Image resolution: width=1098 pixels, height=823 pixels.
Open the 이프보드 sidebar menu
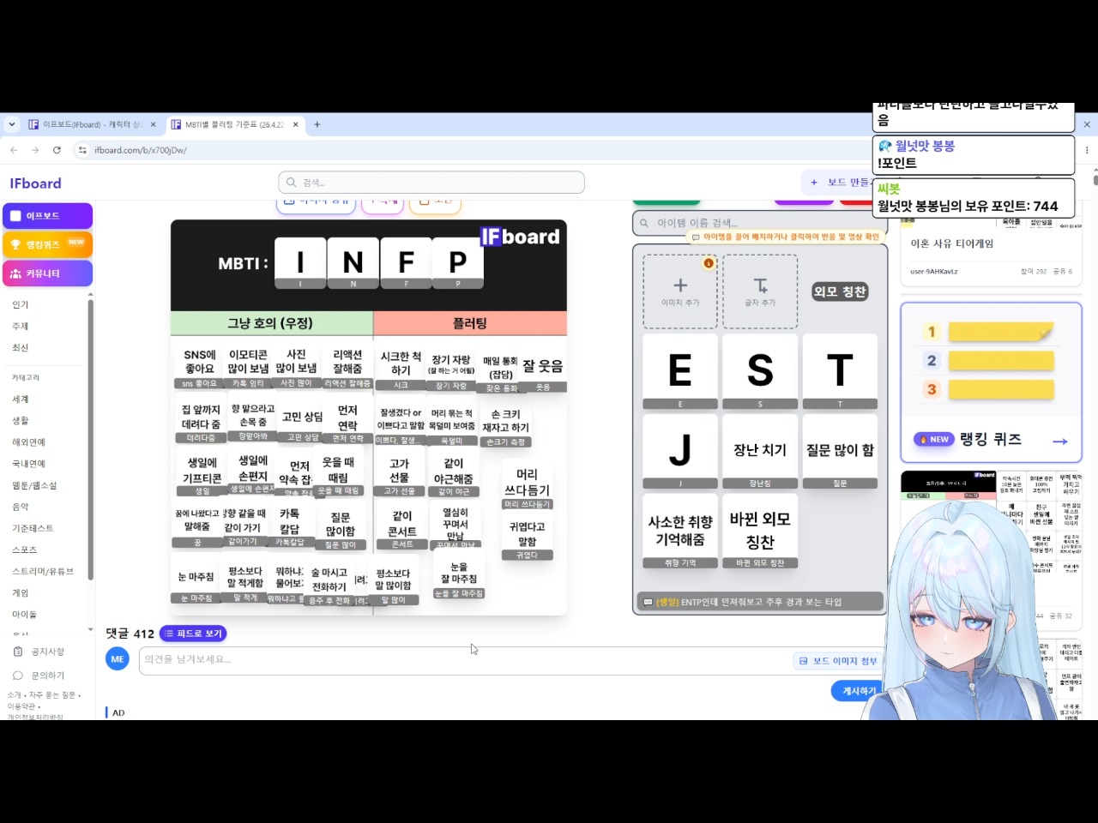[47, 216]
